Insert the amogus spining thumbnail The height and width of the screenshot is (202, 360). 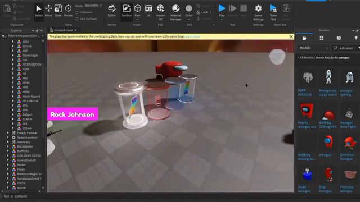[x=349, y=77]
